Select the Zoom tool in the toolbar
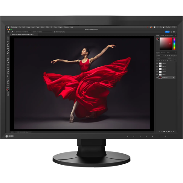This screenshot has height=183, width=183. (8, 83)
